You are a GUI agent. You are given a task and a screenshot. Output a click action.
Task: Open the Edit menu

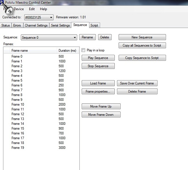(32, 9)
